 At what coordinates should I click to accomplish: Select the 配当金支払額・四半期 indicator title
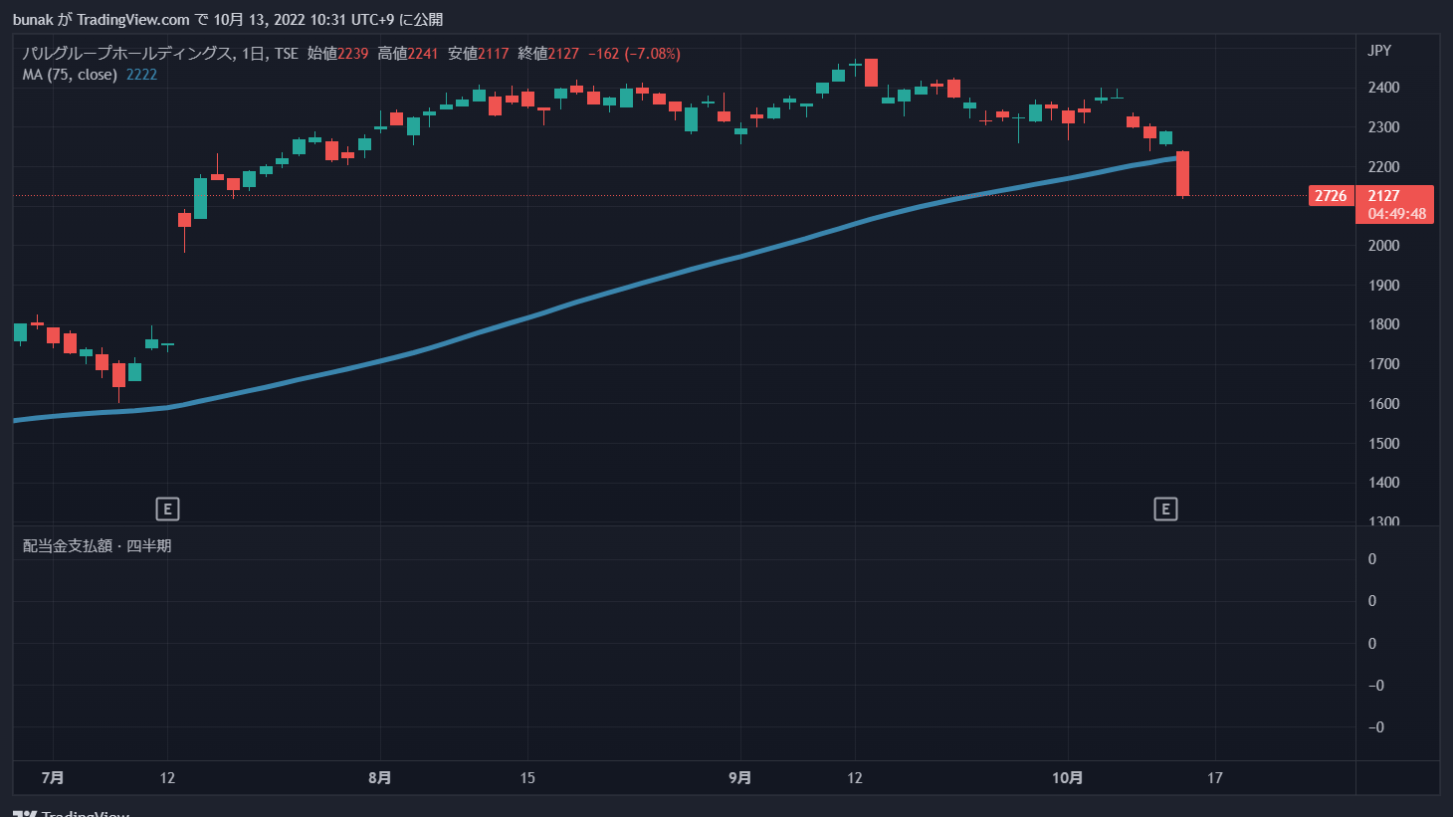pyautogui.click(x=97, y=546)
